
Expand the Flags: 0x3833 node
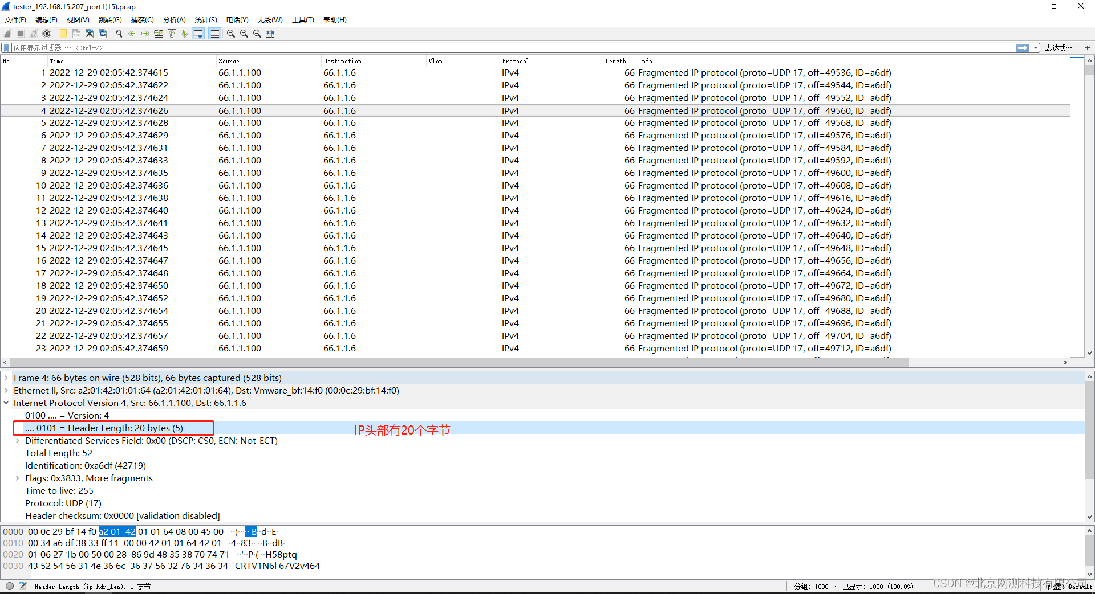18,478
